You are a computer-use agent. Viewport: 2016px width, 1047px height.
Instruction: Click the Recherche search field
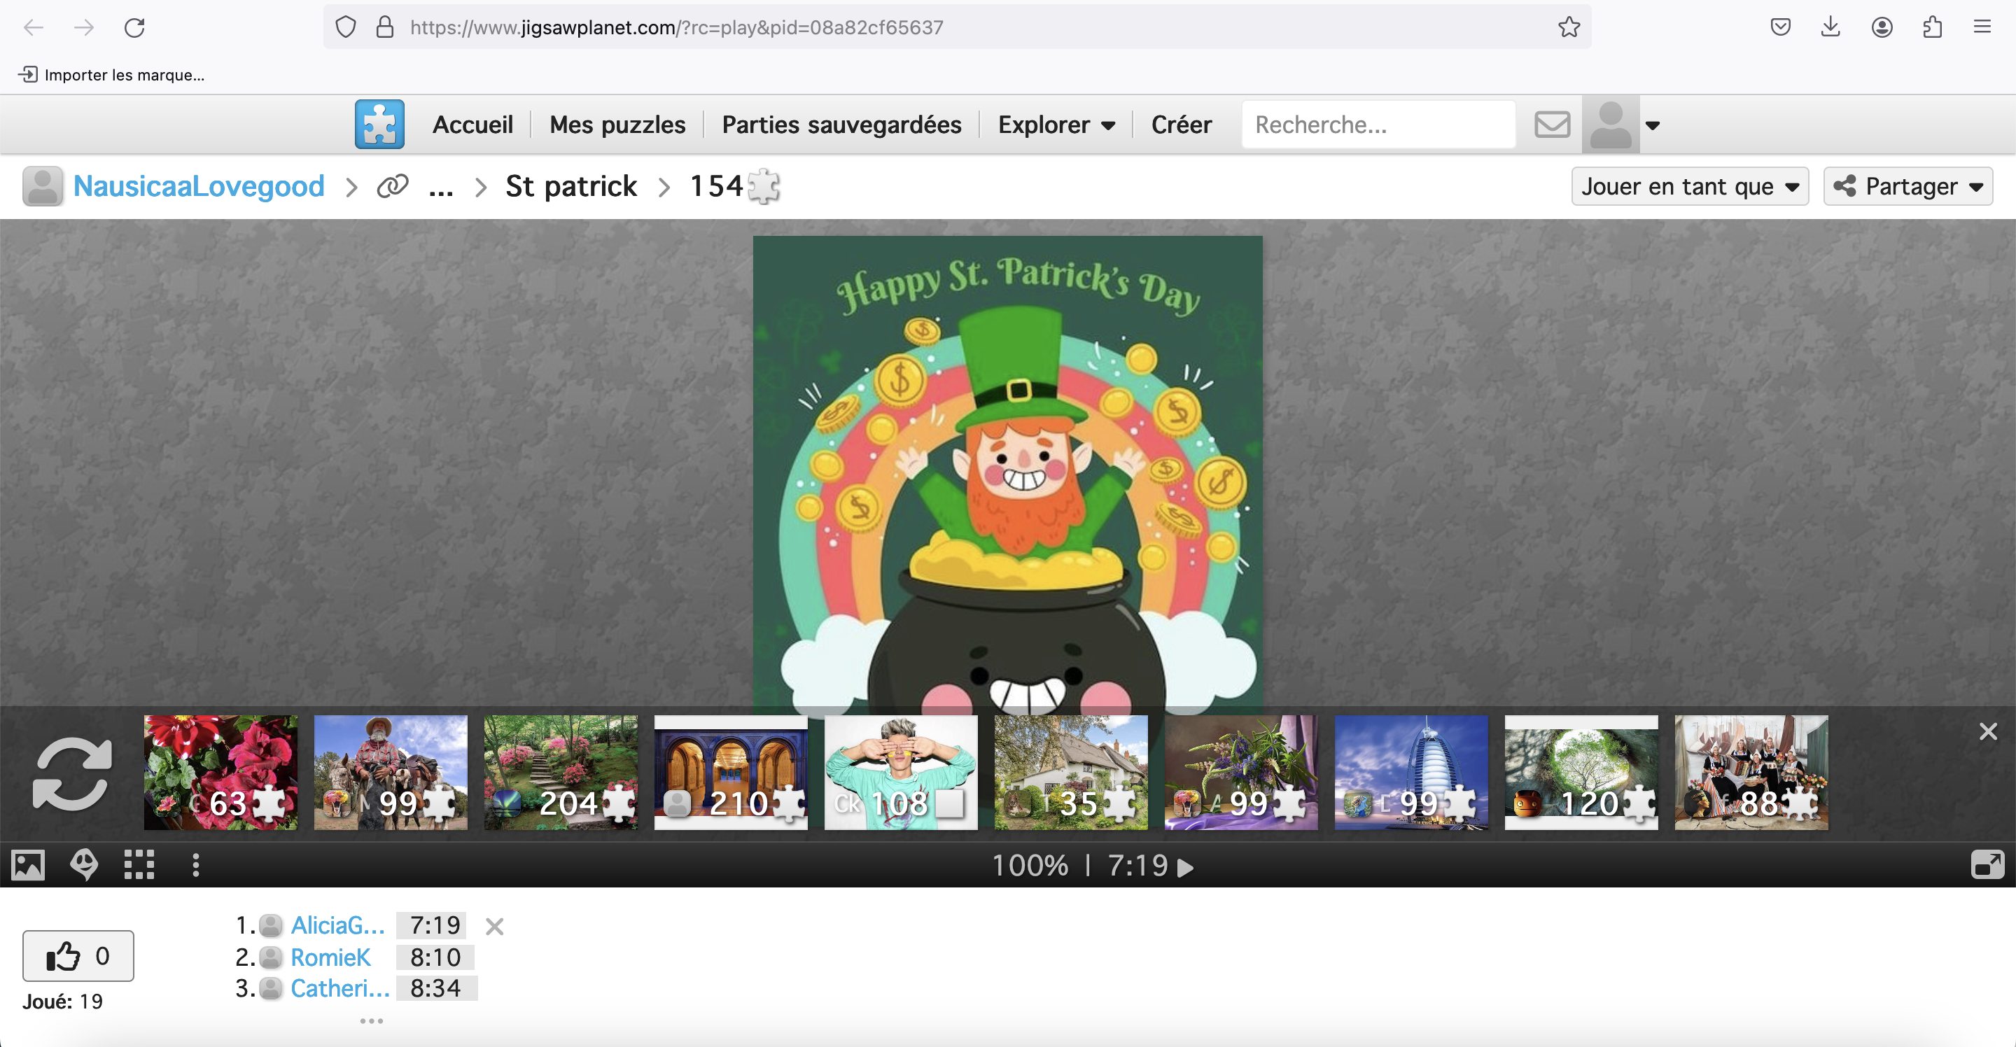point(1378,125)
